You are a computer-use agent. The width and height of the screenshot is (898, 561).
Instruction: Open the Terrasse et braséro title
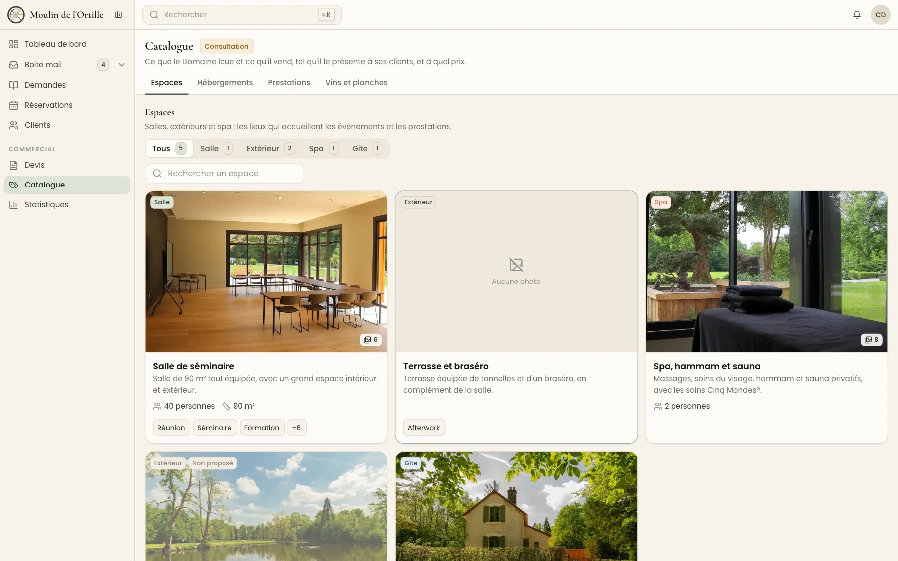tap(446, 366)
